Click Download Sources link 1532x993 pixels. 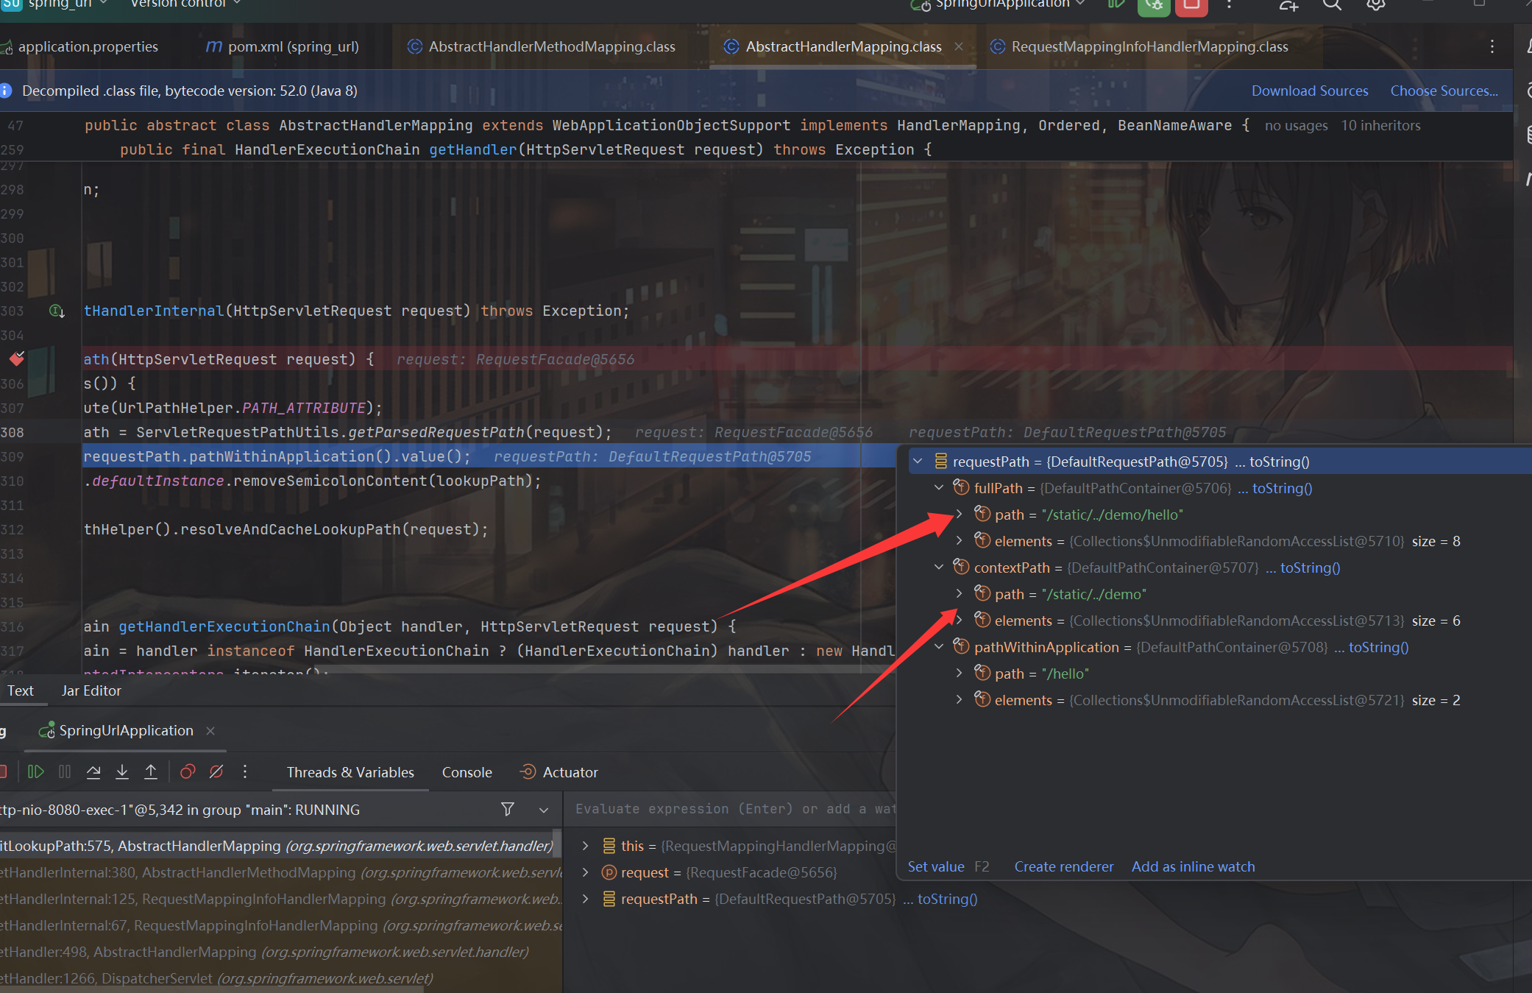tap(1309, 91)
